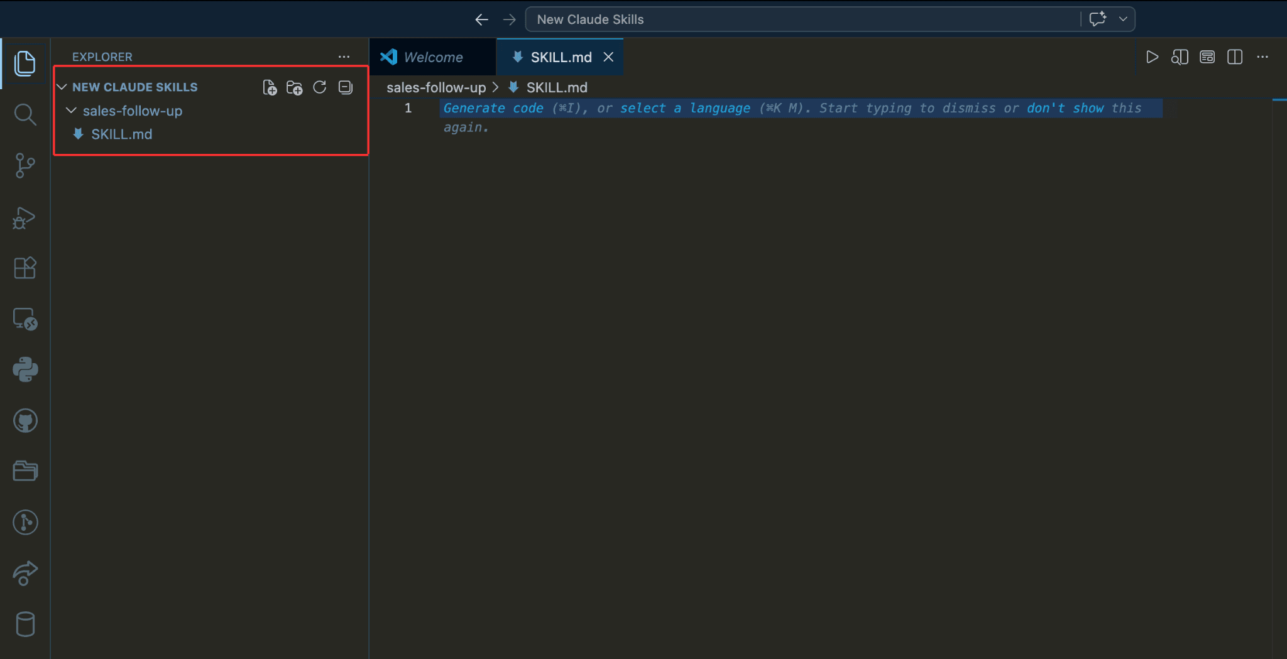The height and width of the screenshot is (659, 1287).
Task: Refresh the explorer file tree
Action: point(320,87)
